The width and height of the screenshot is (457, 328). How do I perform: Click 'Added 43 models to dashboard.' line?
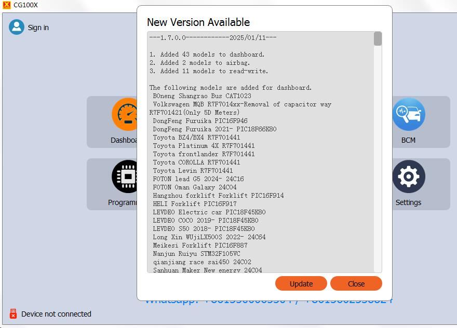(x=207, y=54)
